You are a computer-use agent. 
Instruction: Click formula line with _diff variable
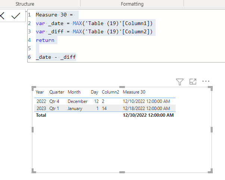pos(94,31)
